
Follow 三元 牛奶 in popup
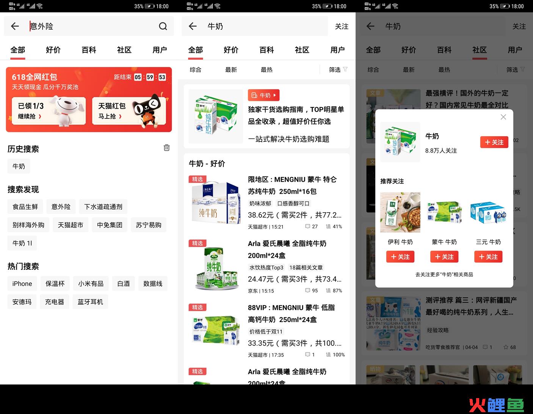click(488, 257)
